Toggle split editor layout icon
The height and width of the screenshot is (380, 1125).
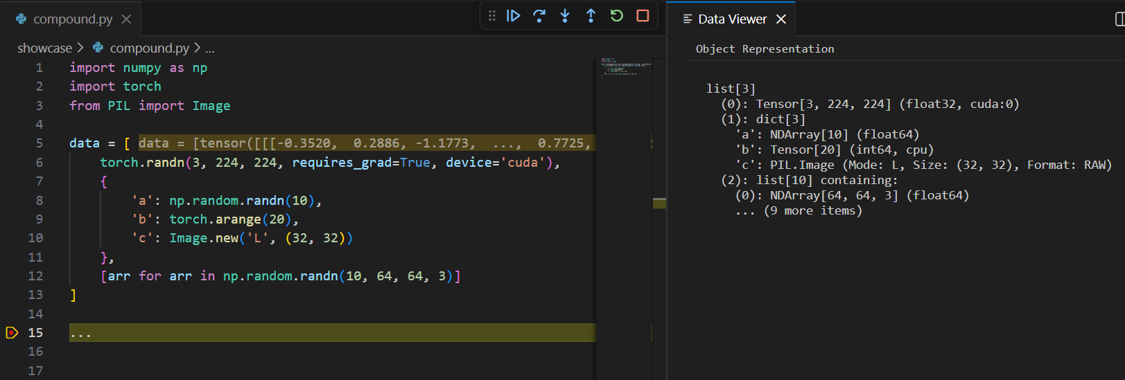pyautogui.click(x=1119, y=19)
